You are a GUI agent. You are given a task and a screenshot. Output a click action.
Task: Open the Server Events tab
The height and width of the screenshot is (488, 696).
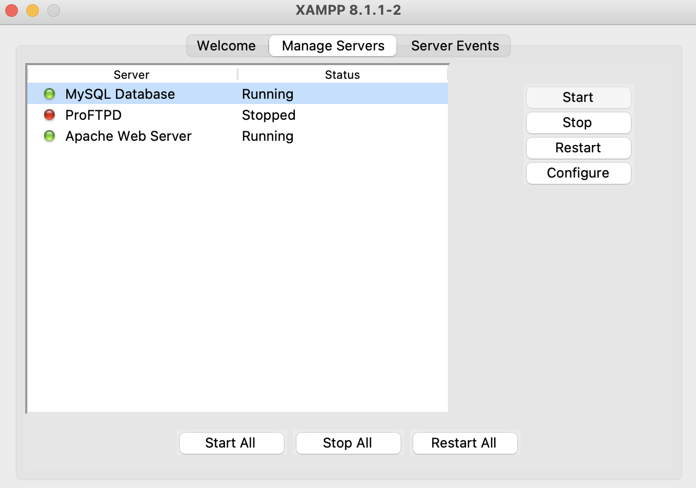[454, 46]
